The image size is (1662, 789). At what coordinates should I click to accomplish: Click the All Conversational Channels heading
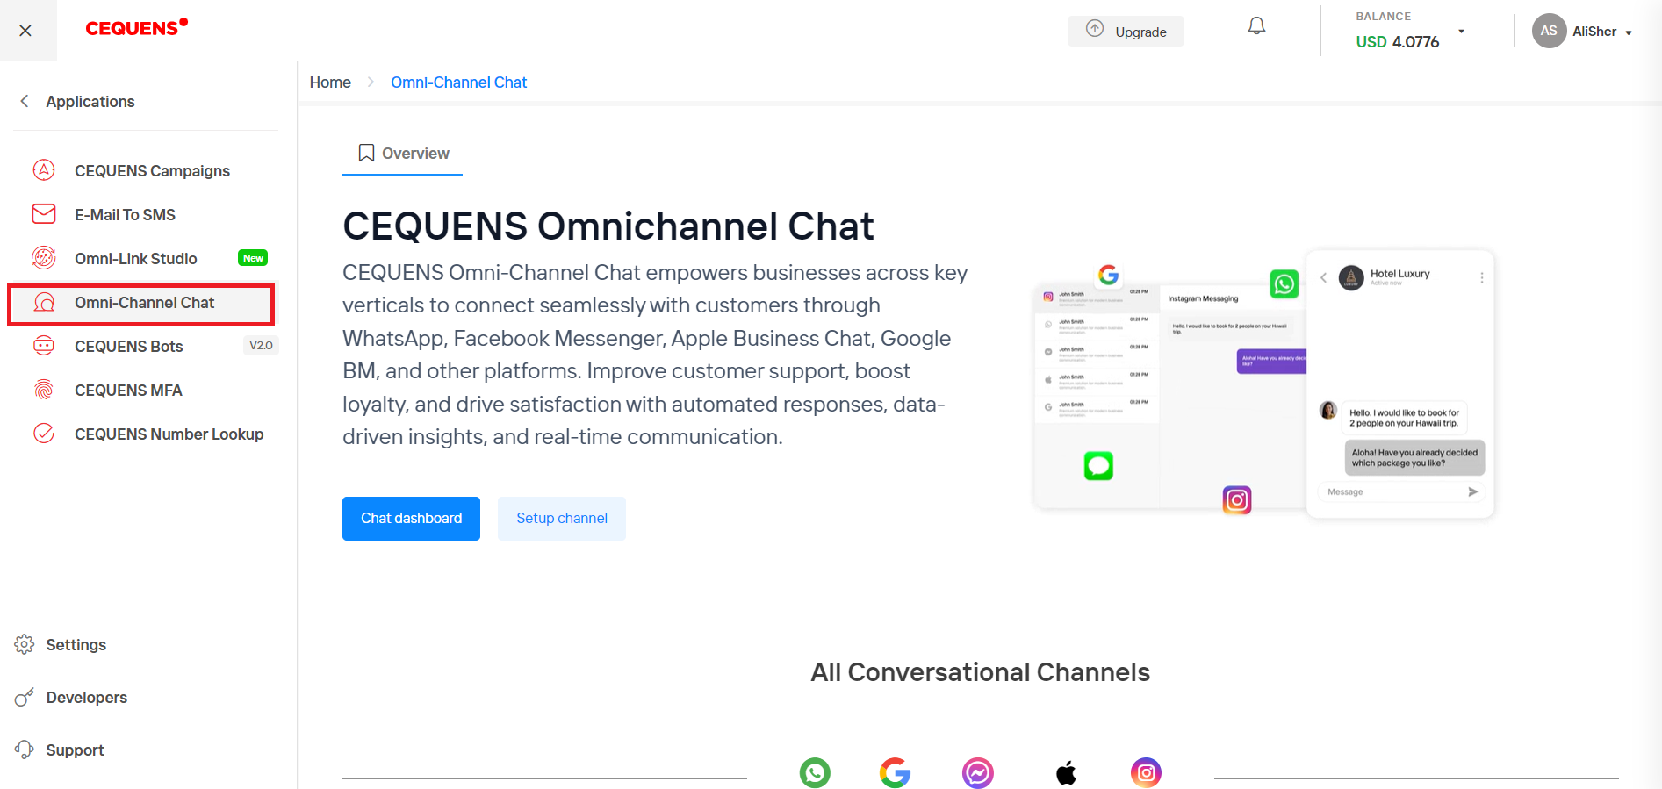[980, 671]
